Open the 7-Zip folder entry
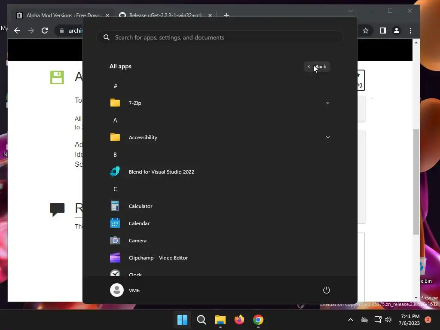Image resolution: width=440 pixels, height=330 pixels. 220,103
